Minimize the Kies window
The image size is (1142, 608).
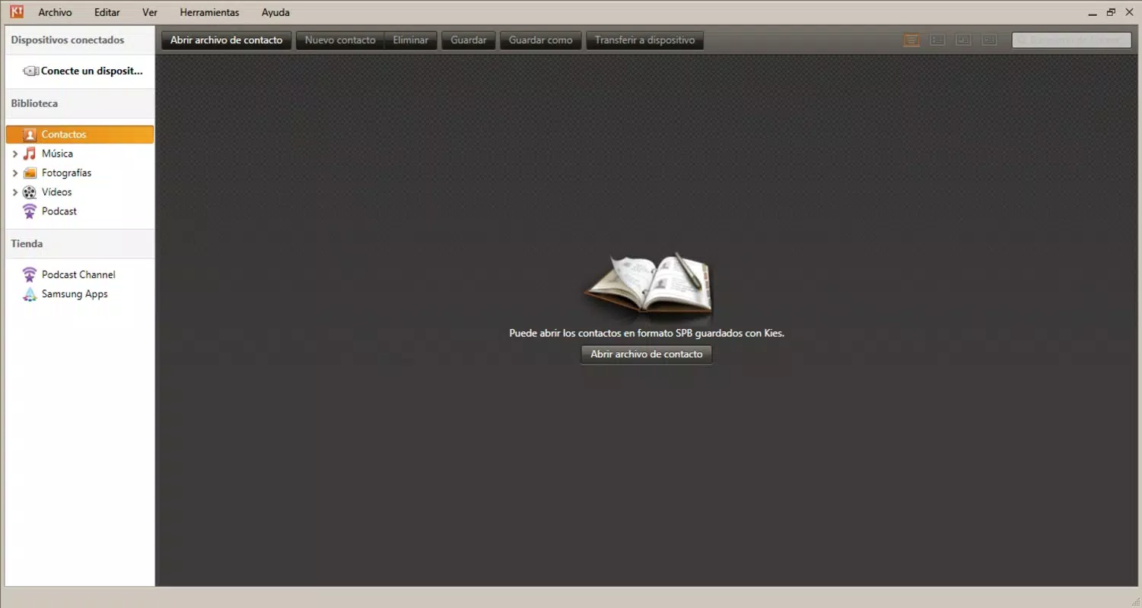pos(1093,13)
